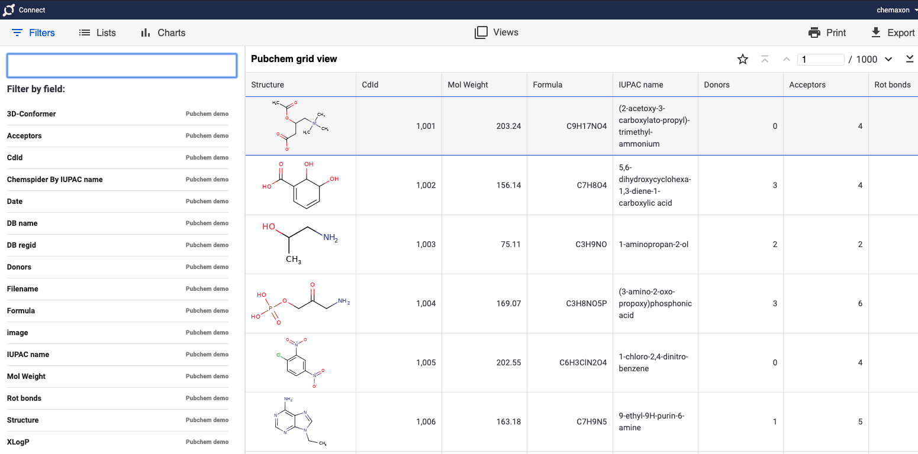918x454 pixels.
Task: Select the Donors filter field
Action: pyautogui.click(x=118, y=267)
